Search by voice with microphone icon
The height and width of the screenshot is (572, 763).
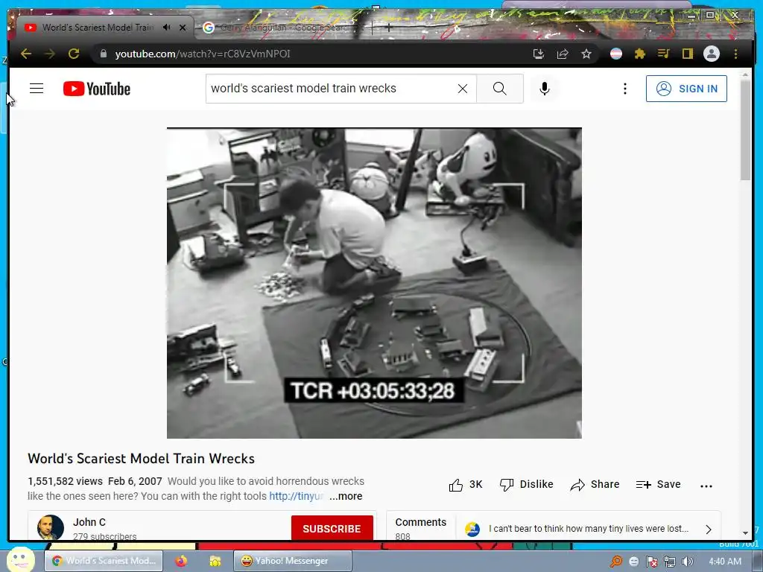point(545,89)
